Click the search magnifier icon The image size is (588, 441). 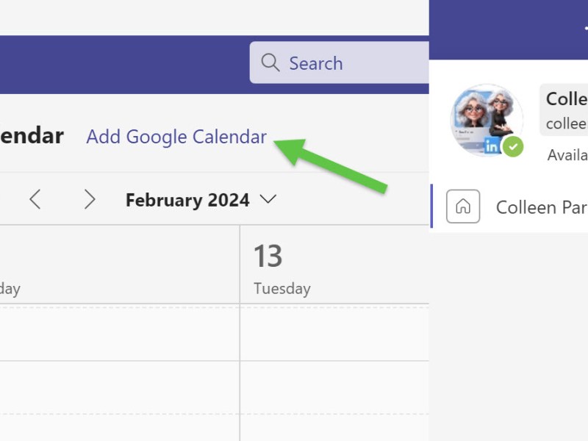[x=270, y=62]
